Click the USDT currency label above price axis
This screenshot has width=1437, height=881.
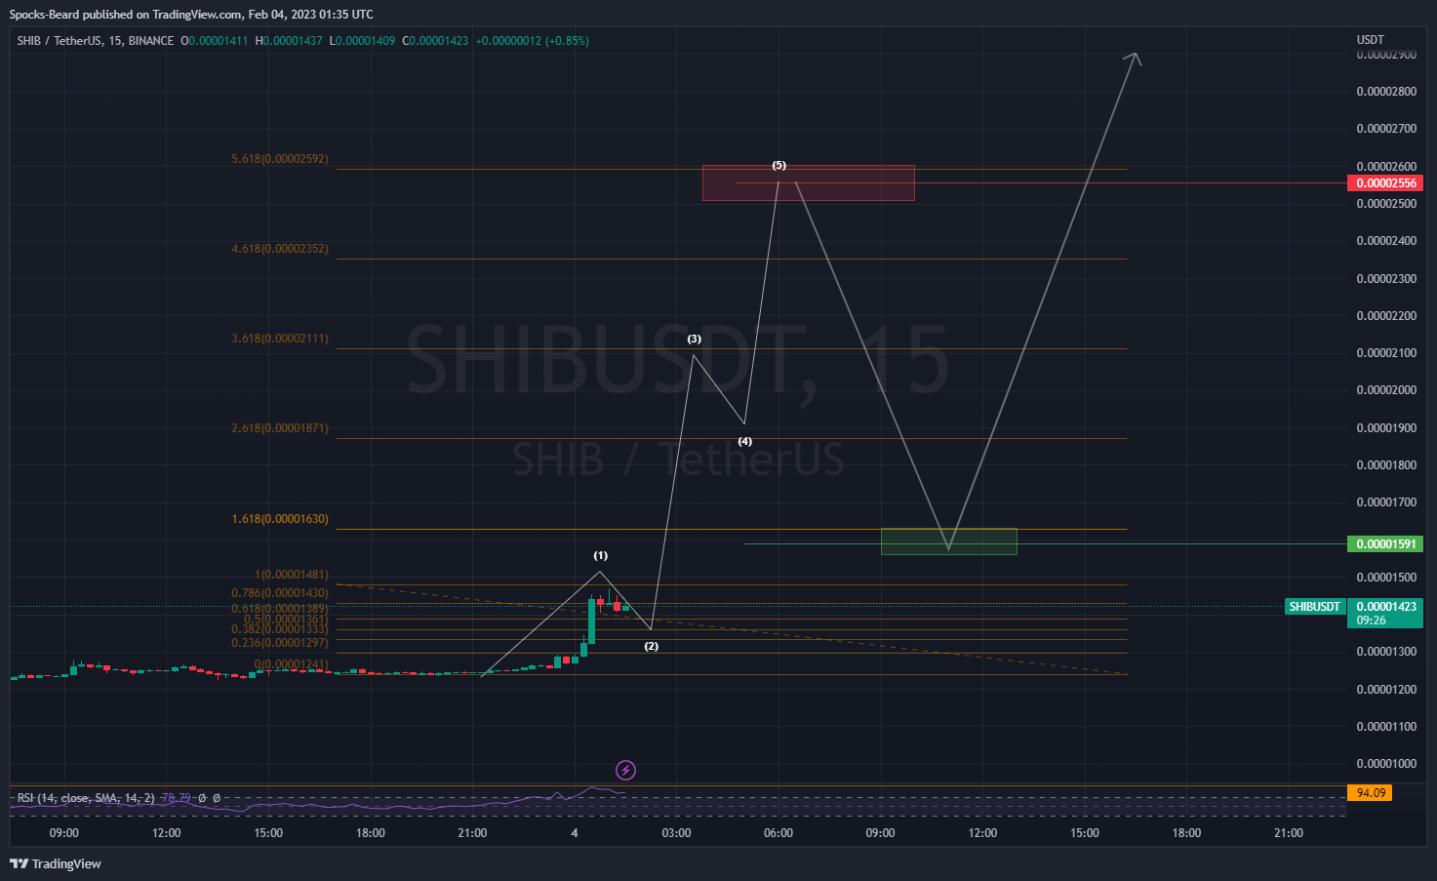(1371, 40)
